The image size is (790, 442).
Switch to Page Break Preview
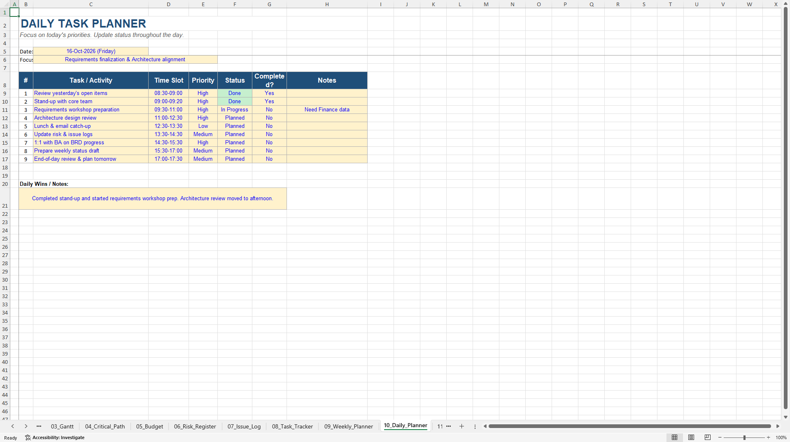708,437
